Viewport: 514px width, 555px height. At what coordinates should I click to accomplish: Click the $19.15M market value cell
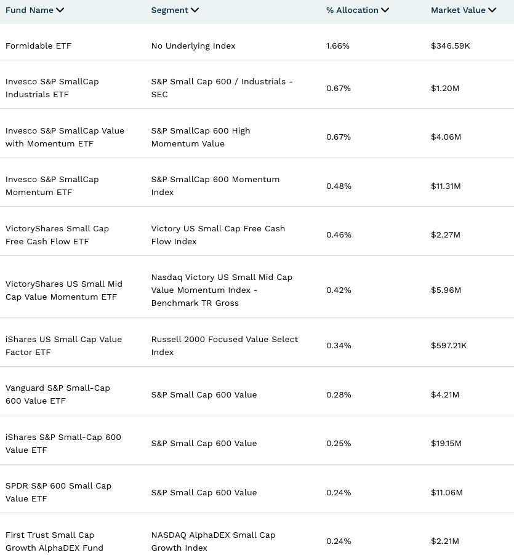[446, 444]
